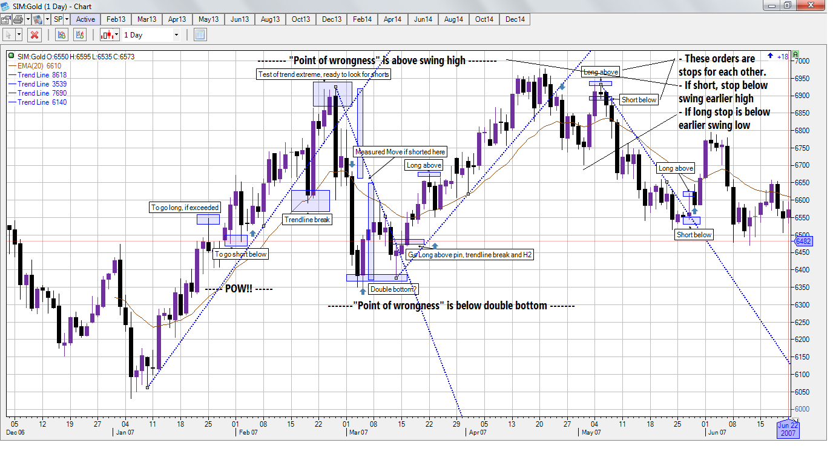Open the chart properties icon

coord(5,19)
